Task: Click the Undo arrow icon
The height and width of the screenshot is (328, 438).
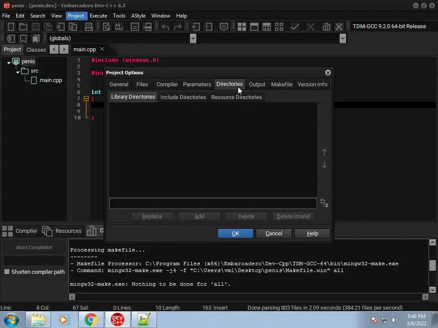Action: coord(165,27)
